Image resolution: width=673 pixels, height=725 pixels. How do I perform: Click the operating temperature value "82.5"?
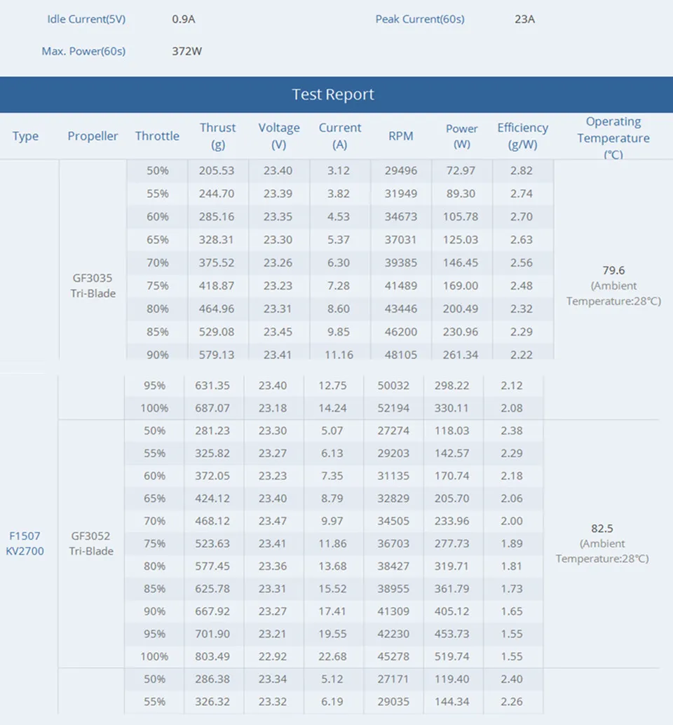point(602,529)
